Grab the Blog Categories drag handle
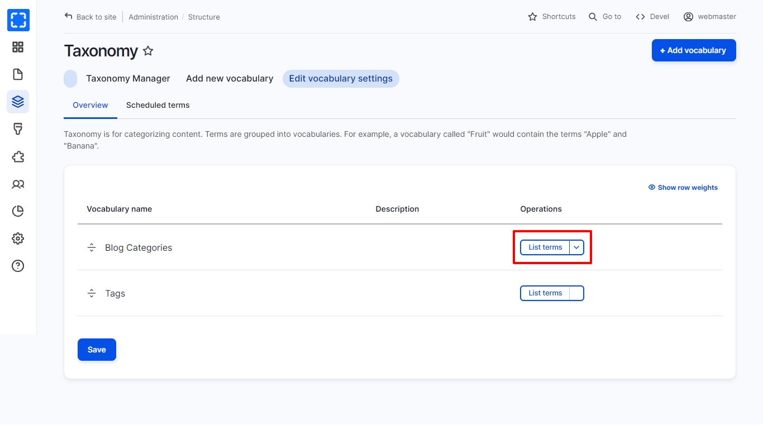This screenshot has width=763, height=425. pyautogui.click(x=92, y=247)
